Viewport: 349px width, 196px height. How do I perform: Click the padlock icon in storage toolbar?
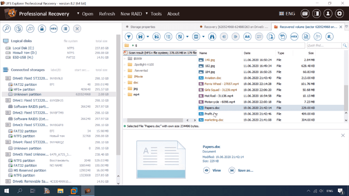(42, 29)
